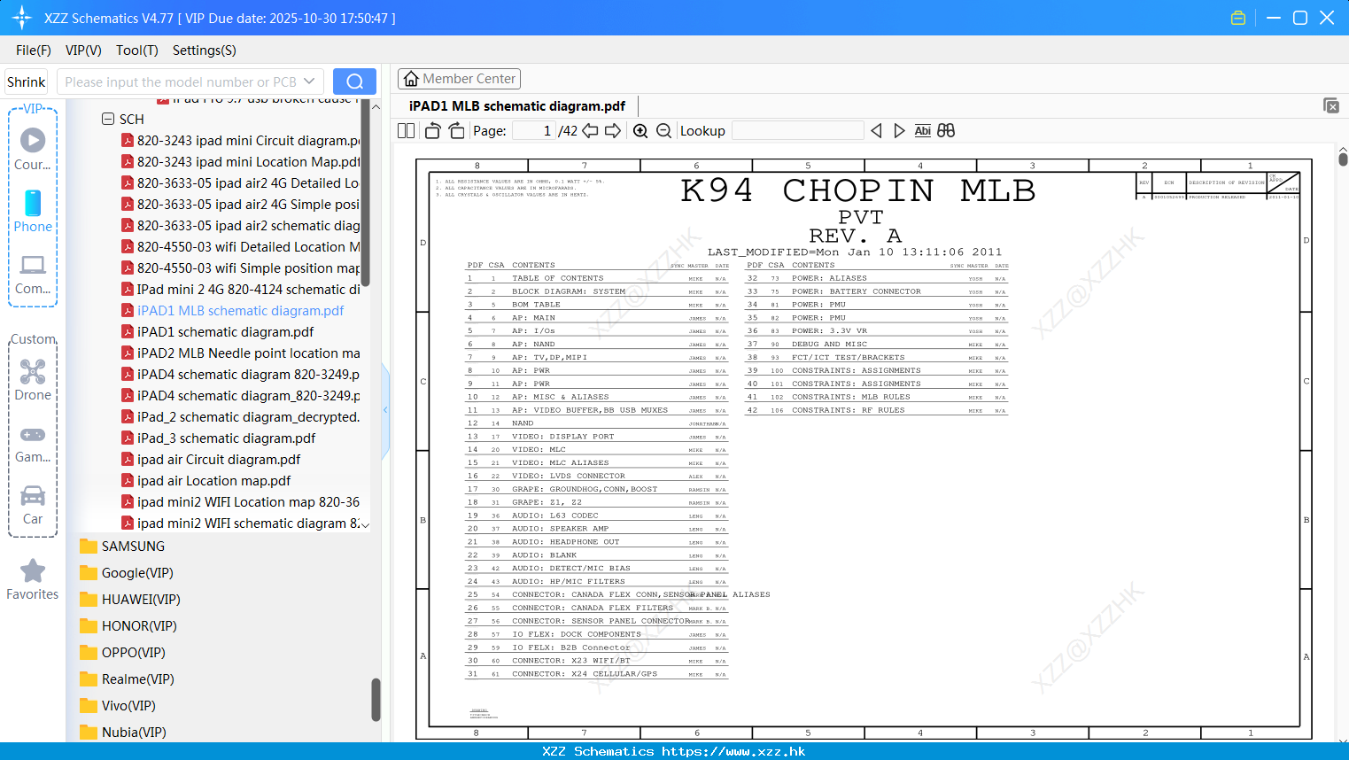
Task: Open ipad air Circuit diagram.pdf
Action: point(211,459)
